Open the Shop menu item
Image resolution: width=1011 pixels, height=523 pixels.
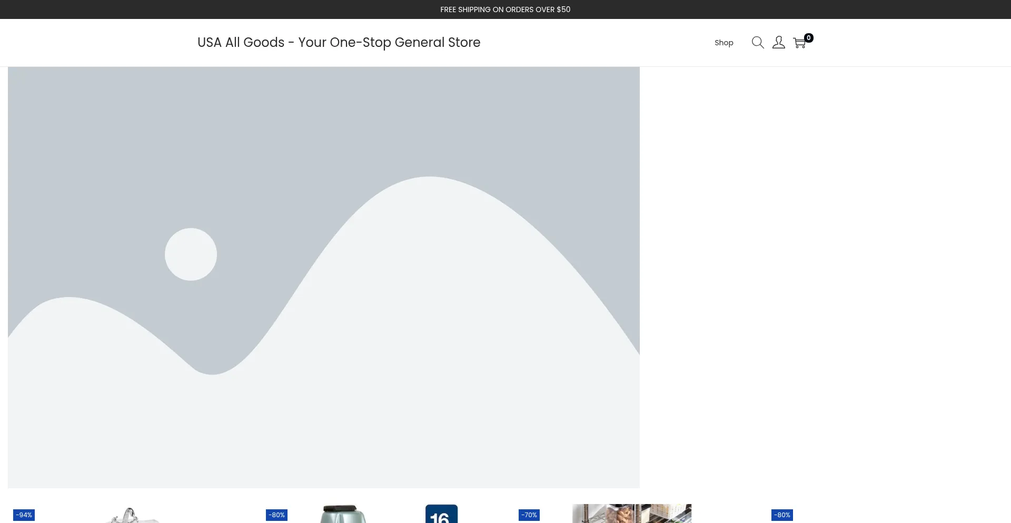pos(724,43)
